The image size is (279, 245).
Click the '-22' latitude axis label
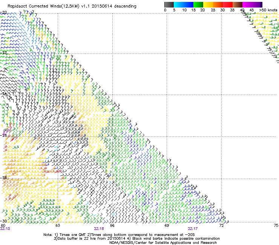click(3, 52)
